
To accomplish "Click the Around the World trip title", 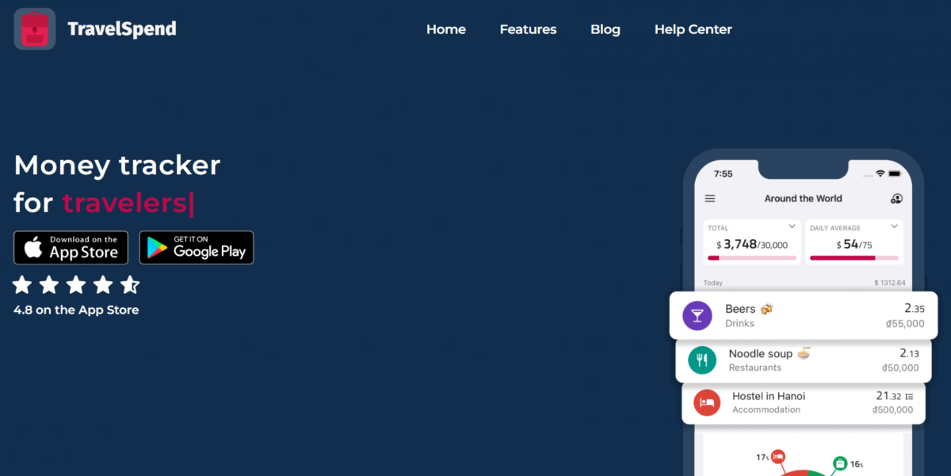I will coord(803,199).
